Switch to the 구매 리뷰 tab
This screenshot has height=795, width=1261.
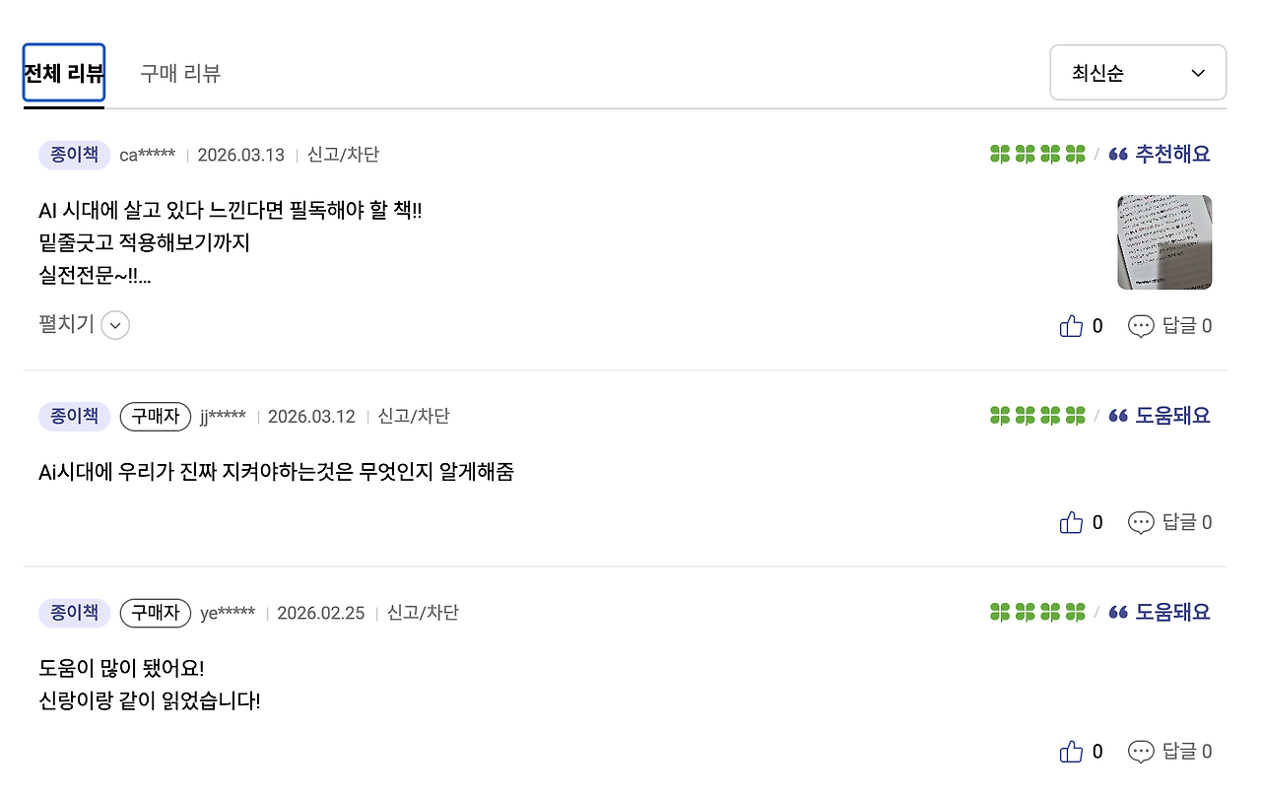(180, 73)
